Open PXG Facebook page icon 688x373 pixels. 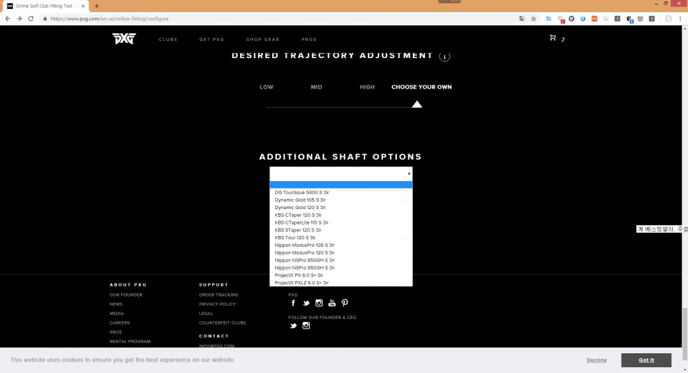(294, 304)
